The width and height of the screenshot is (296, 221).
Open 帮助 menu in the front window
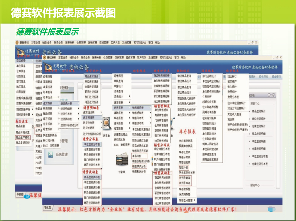point(183,58)
